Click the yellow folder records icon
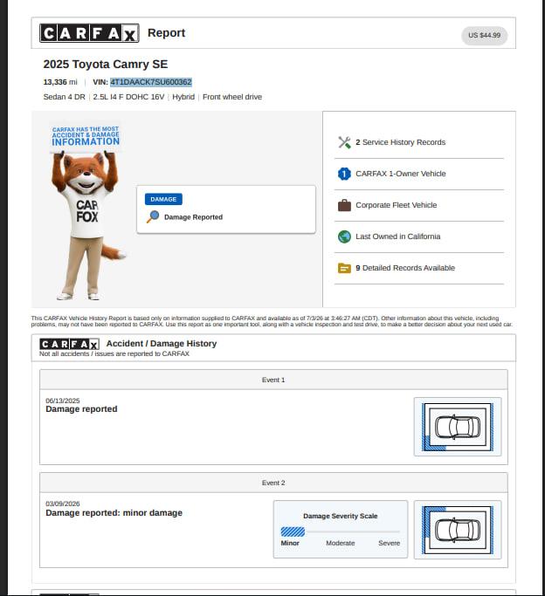The height and width of the screenshot is (596, 545). (344, 269)
